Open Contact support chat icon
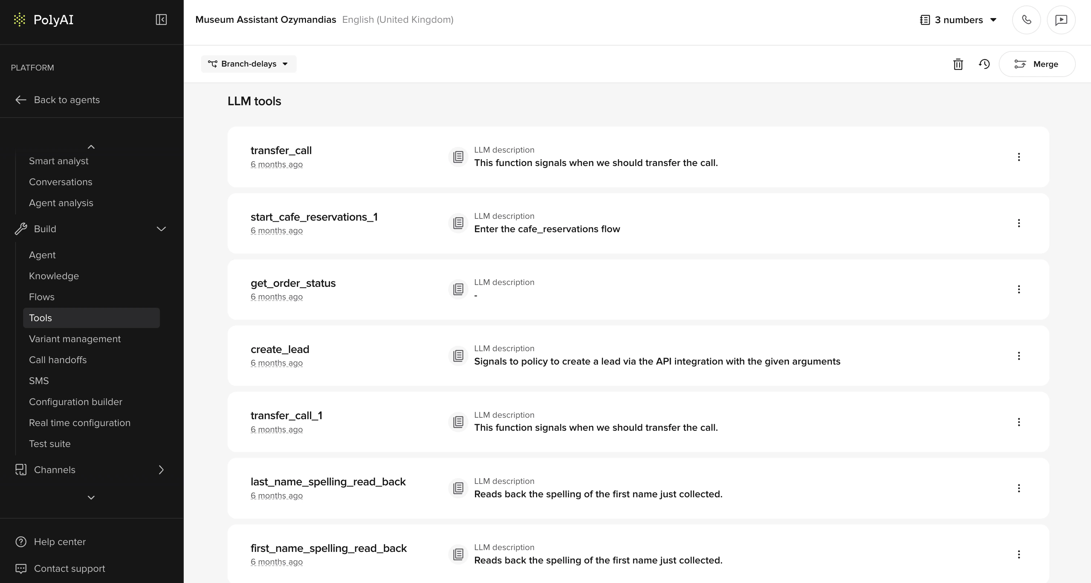Image resolution: width=1091 pixels, height=583 pixels. pyautogui.click(x=20, y=569)
